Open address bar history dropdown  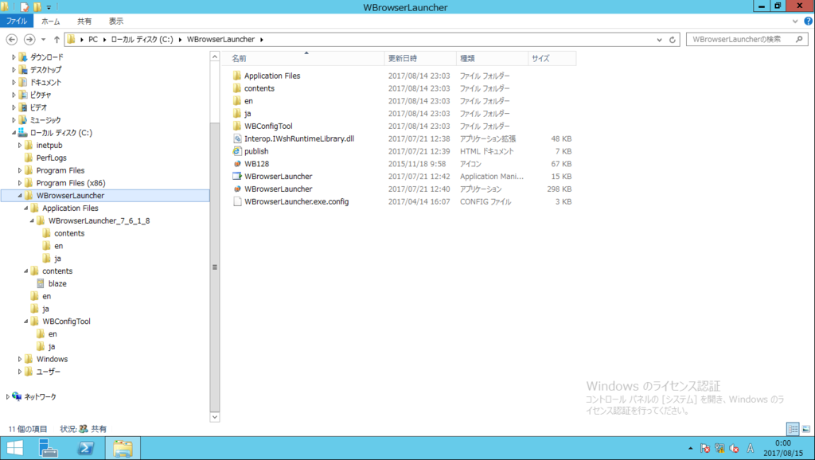[659, 40]
